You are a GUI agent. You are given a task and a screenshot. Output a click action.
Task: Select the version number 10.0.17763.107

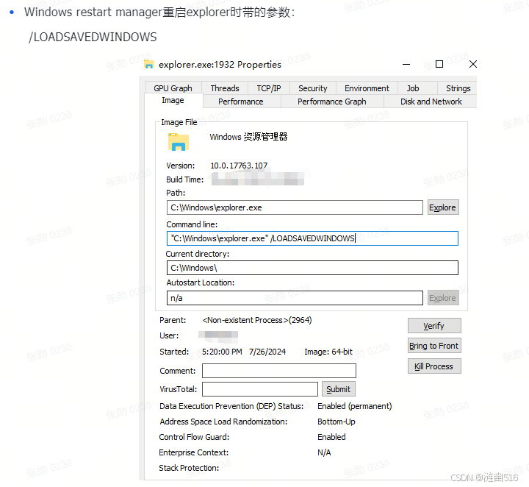coord(239,166)
